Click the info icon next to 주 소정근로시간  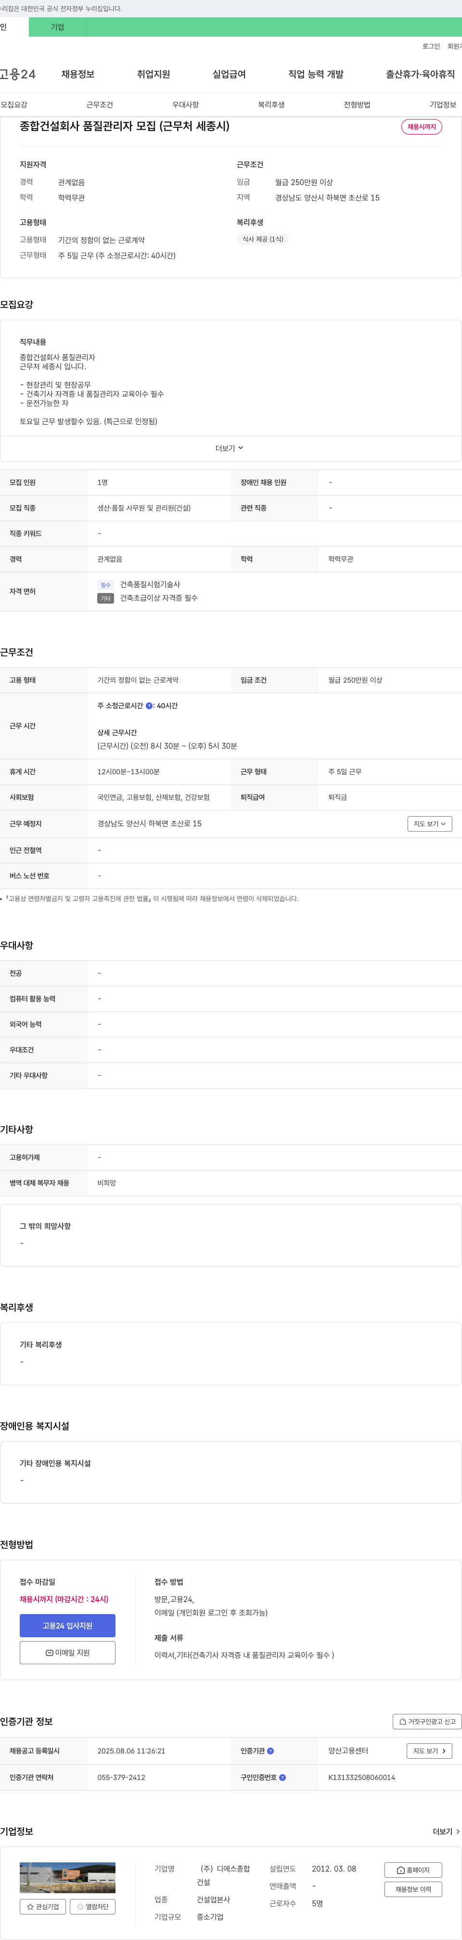tap(149, 706)
